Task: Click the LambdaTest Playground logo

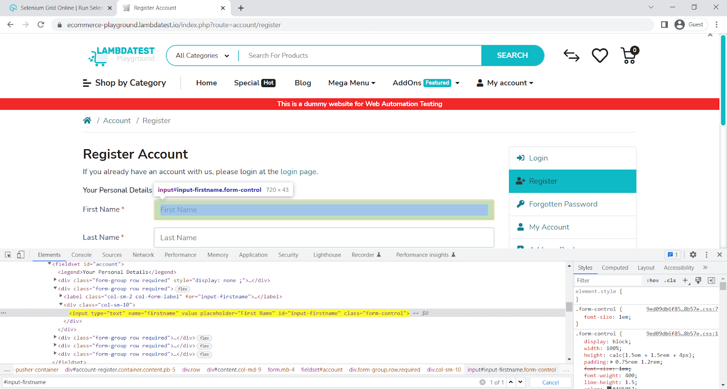Action: click(121, 56)
